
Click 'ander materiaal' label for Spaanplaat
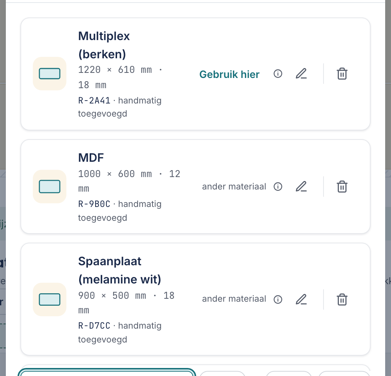[x=234, y=299]
